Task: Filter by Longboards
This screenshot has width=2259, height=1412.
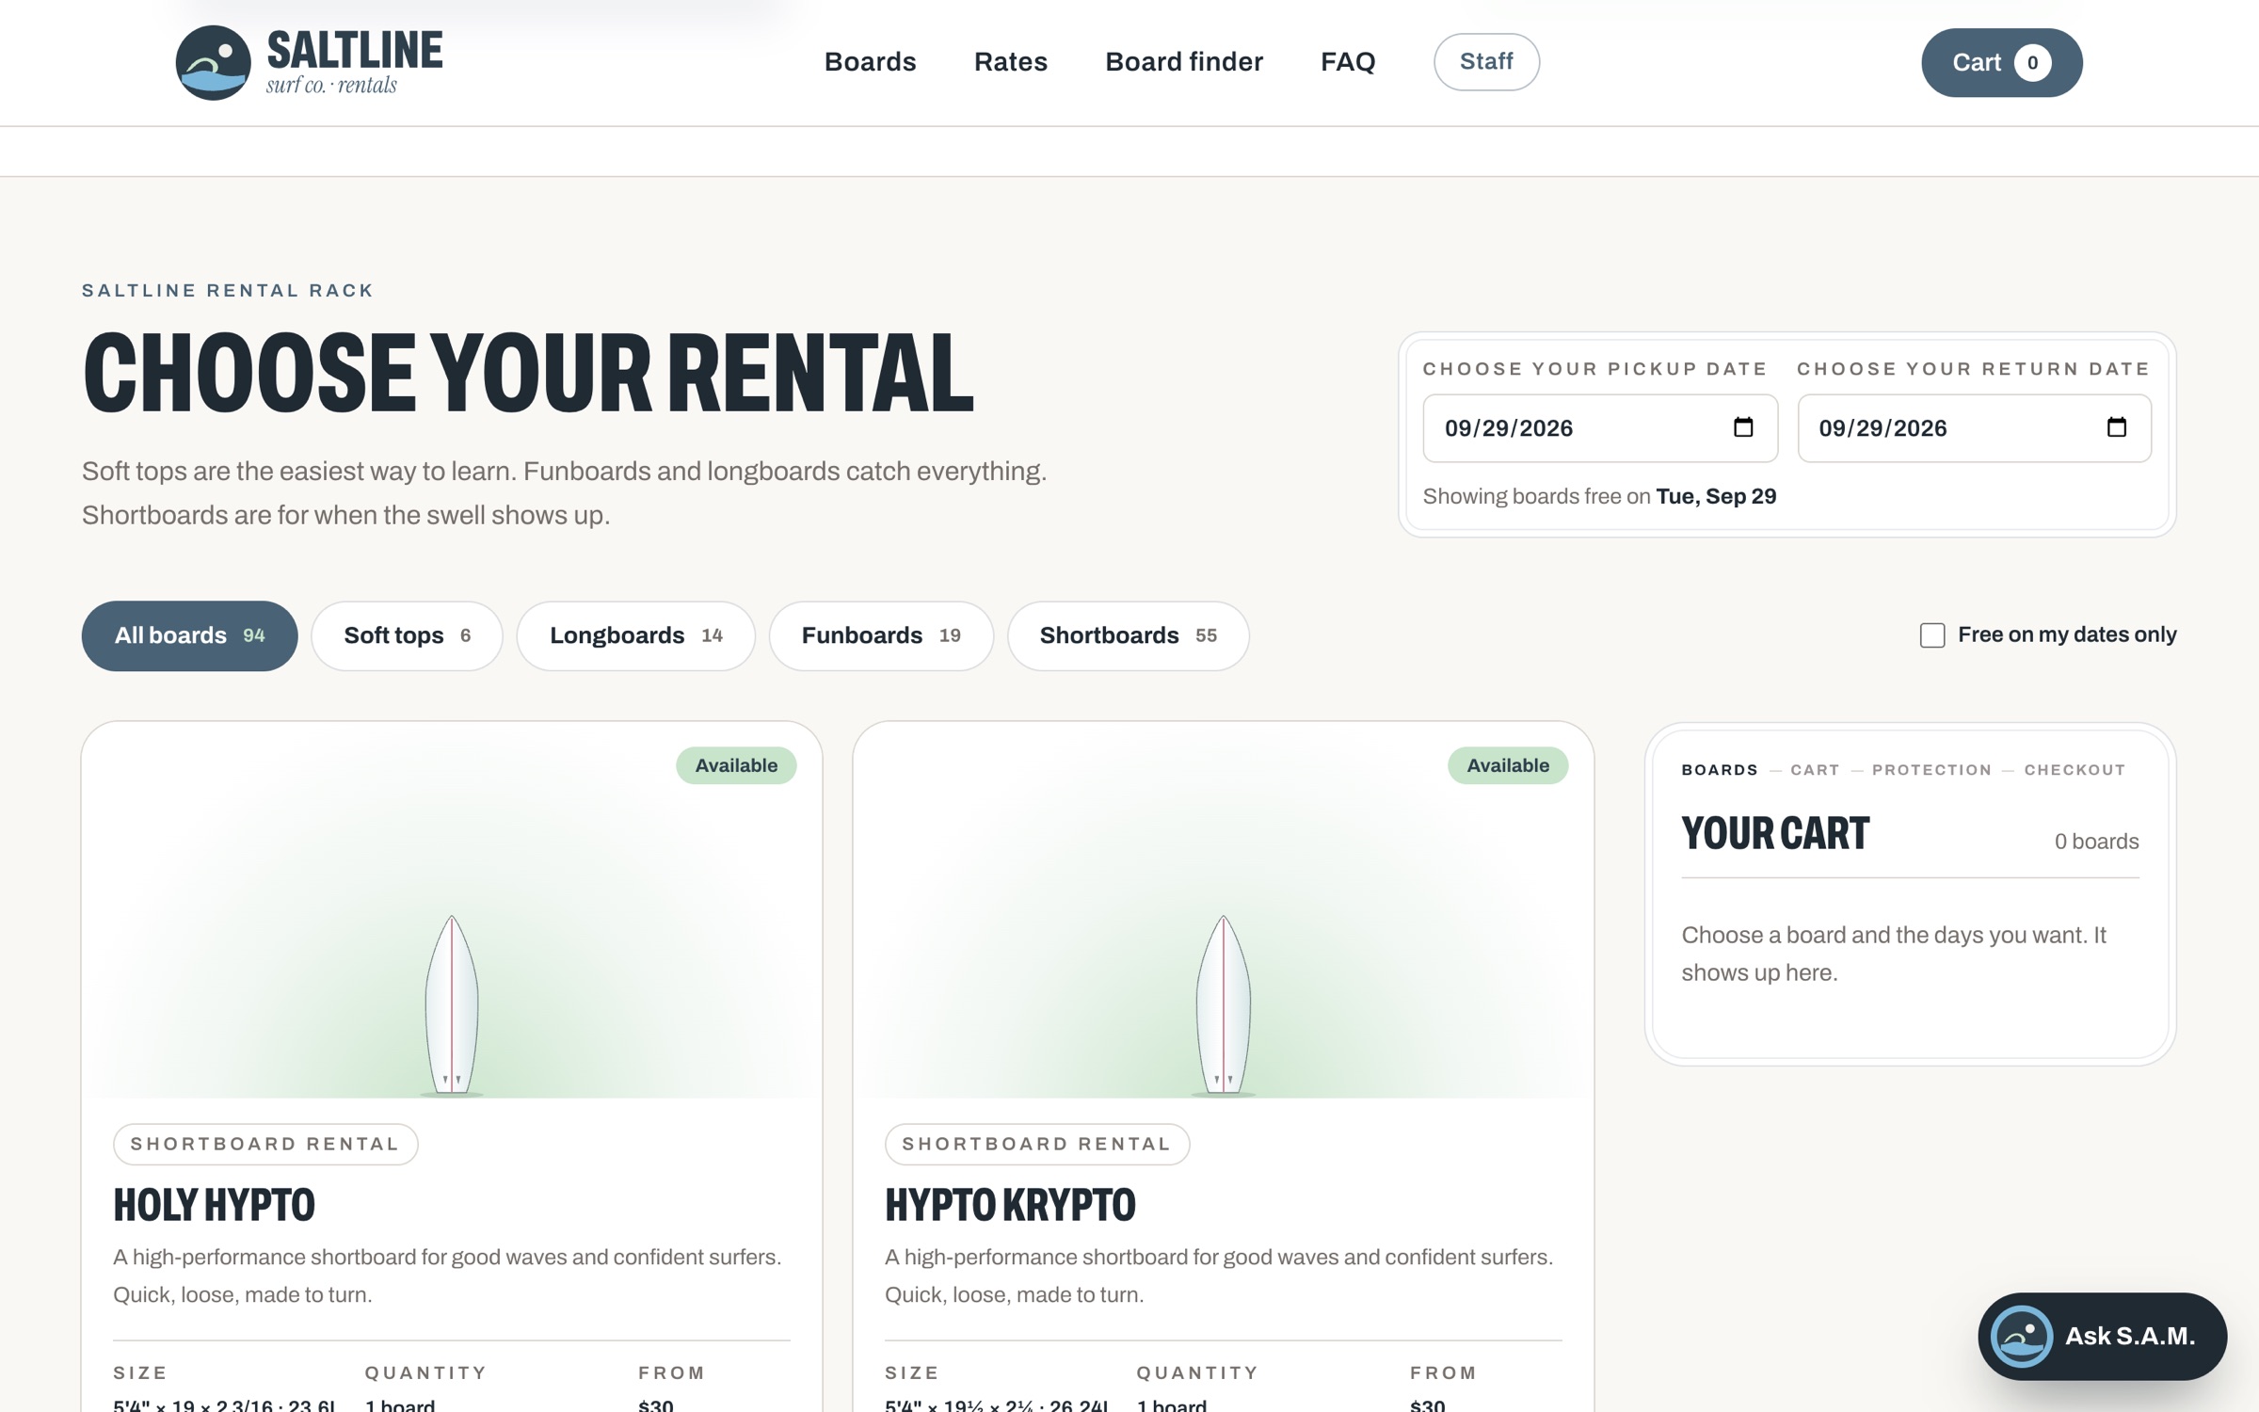Action: coord(635,635)
